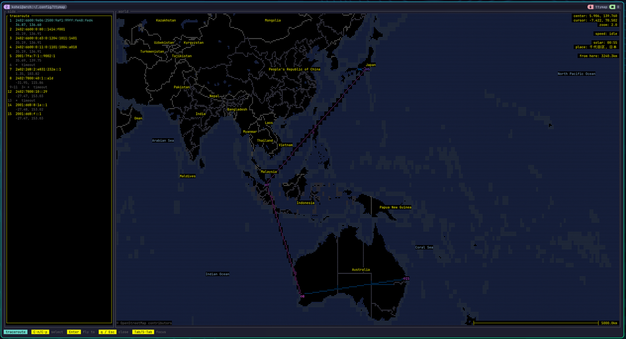Click the 015 hop marker in eastern Australia
The height and width of the screenshot is (339, 626).
coord(406,279)
